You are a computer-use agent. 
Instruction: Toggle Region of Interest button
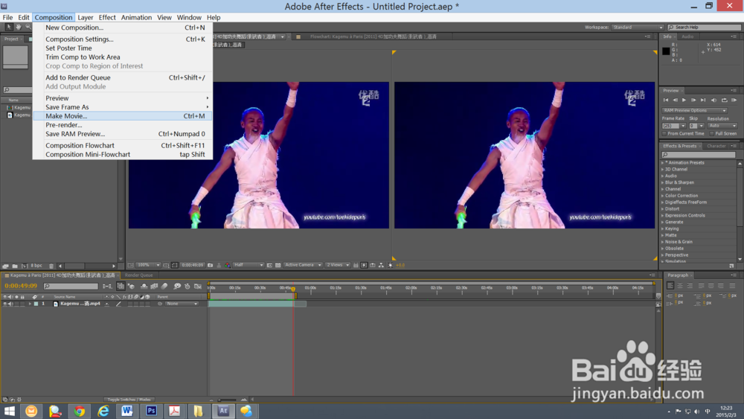pos(269,265)
